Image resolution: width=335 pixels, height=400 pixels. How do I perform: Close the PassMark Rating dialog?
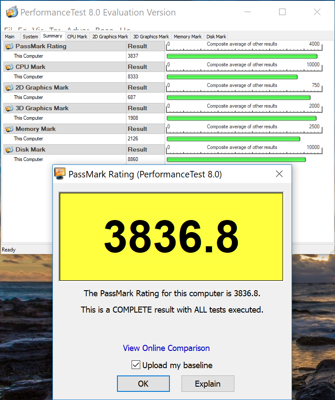pyautogui.click(x=279, y=174)
